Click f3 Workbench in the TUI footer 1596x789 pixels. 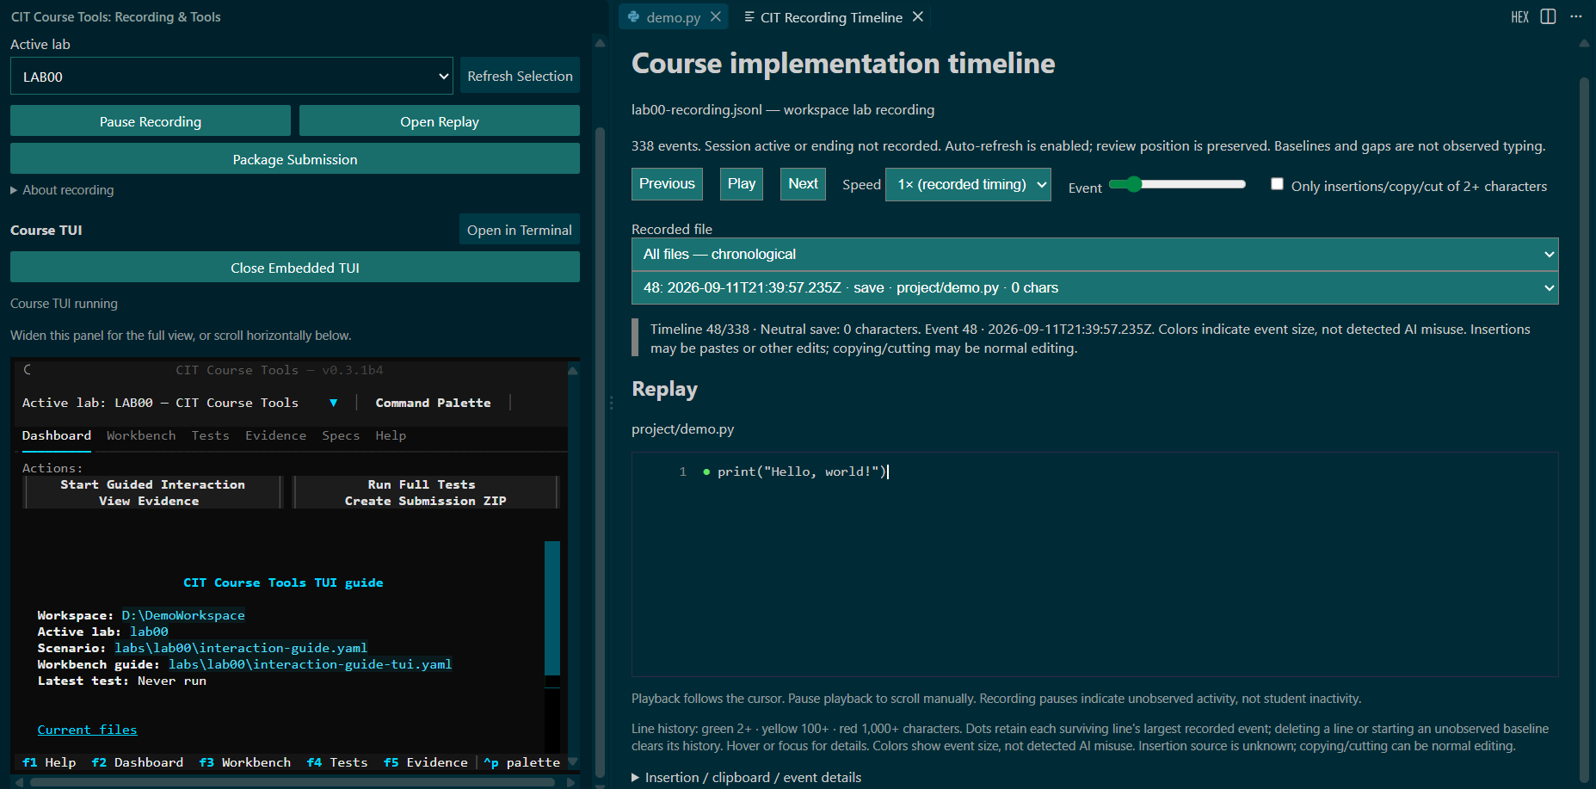click(245, 762)
